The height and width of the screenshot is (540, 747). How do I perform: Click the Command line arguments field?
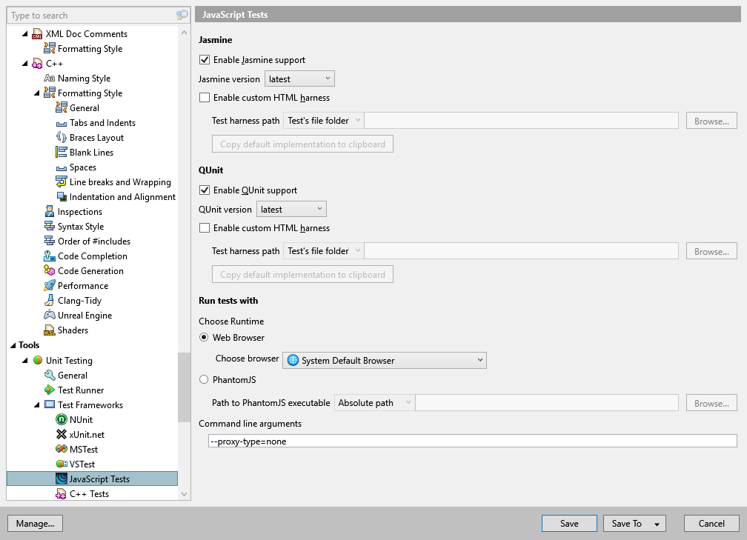[x=473, y=441]
